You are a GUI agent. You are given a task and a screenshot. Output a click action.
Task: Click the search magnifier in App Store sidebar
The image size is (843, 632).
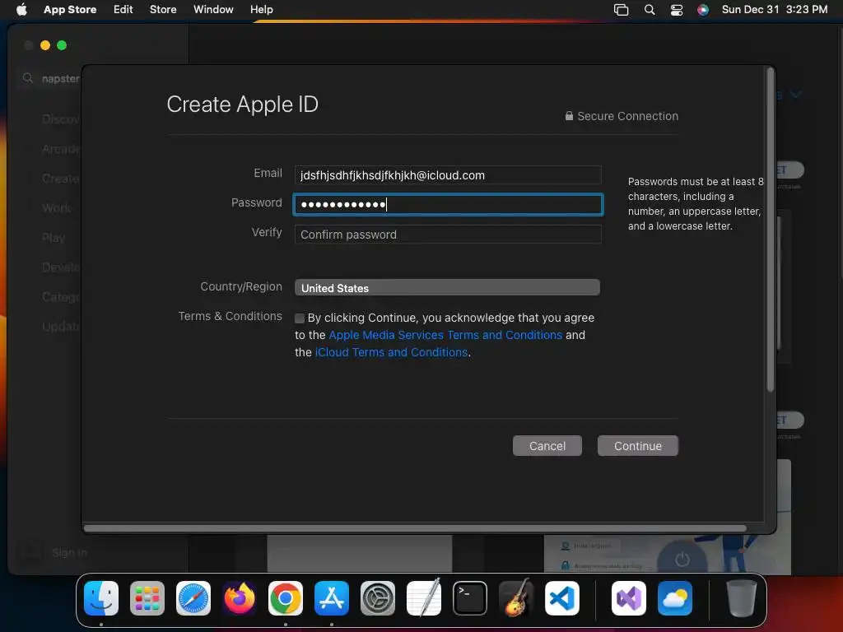[x=28, y=78]
